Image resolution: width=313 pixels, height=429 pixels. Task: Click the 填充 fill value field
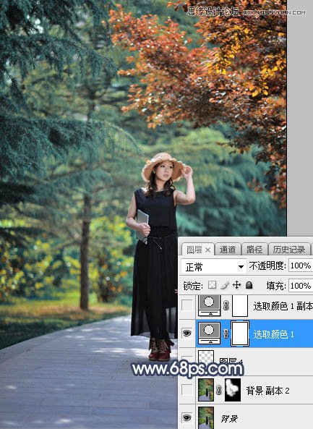(x=301, y=286)
